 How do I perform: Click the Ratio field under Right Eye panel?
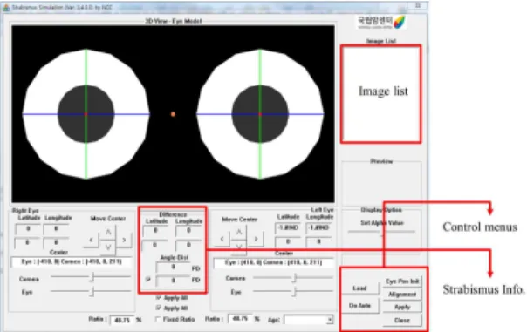coord(122,320)
